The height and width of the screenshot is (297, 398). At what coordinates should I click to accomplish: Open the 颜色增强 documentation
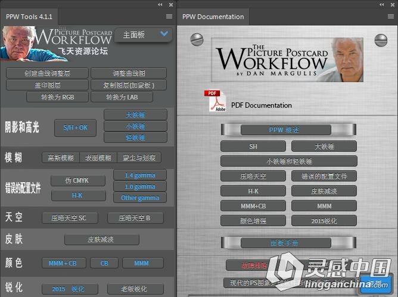pos(253,221)
